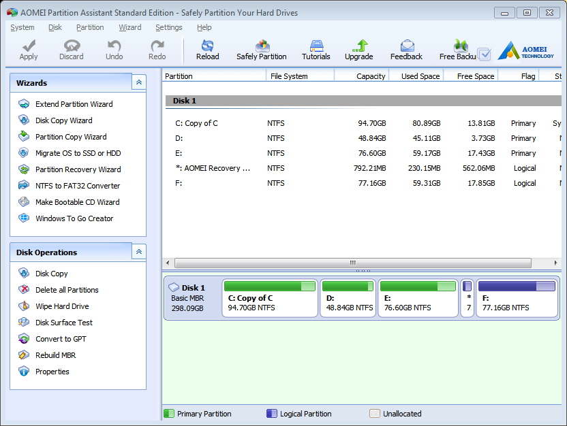The width and height of the screenshot is (567, 426).
Task: Sort by the Free Space column header
Action: pos(471,76)
